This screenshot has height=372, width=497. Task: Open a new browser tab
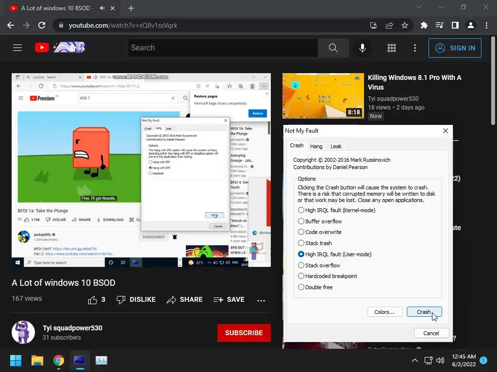pos(131,8)
